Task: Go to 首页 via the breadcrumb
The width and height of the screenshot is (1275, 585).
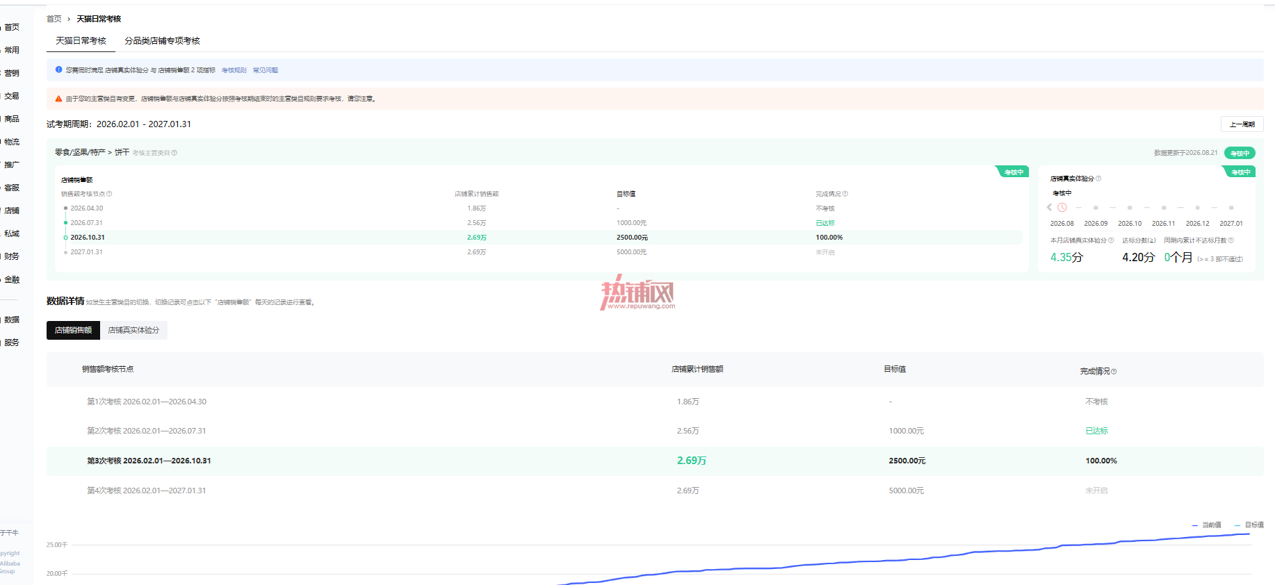Action: (54, 19)
